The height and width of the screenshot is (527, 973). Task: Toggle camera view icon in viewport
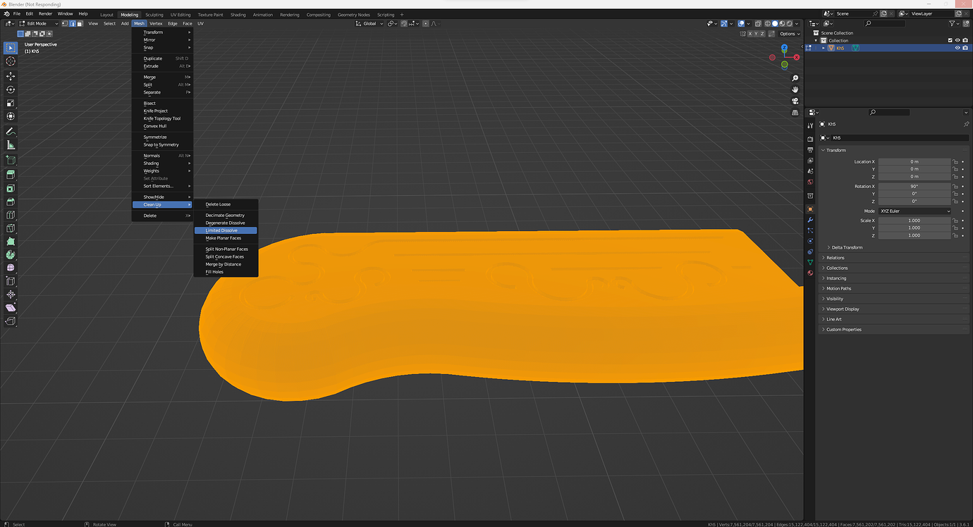(795, 101)
